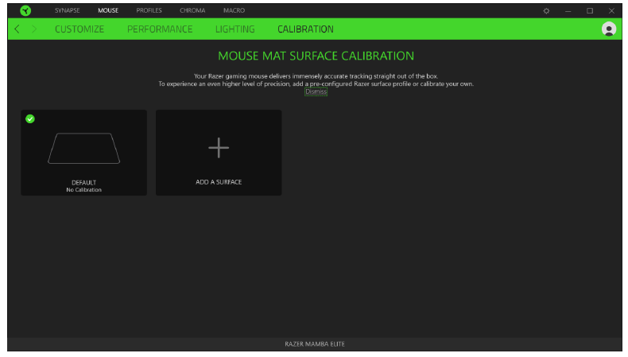Navigate back with the left arrow
This screenshot has width=628, height=357.
(x=17, y=29)
